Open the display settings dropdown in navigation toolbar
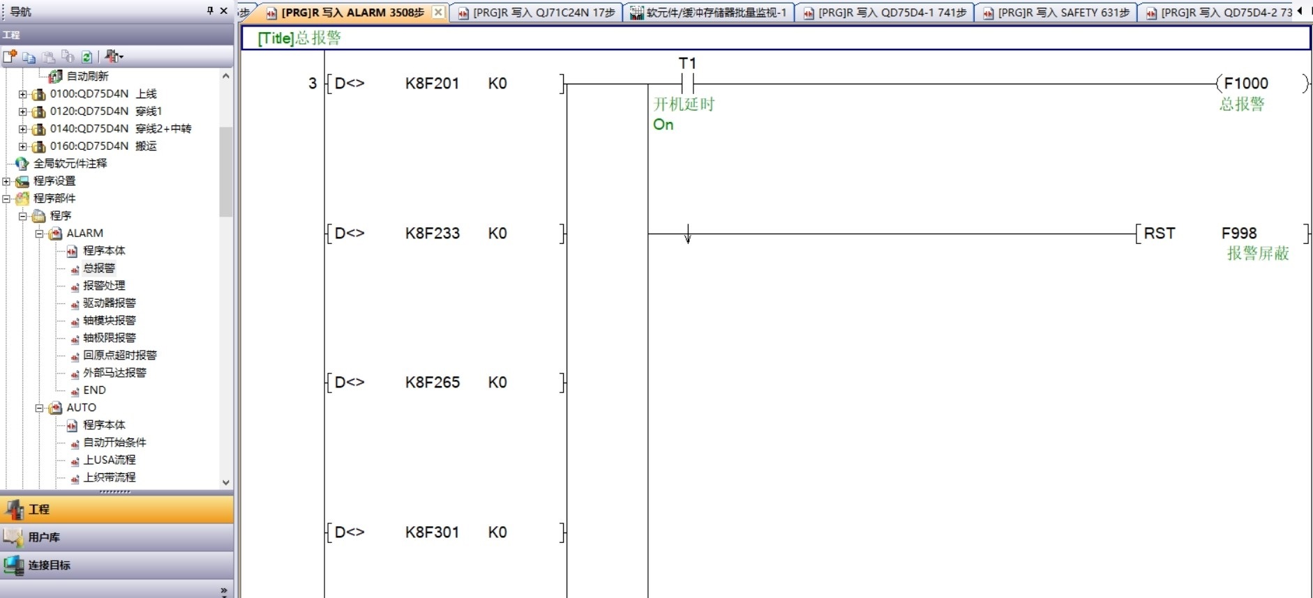 [114, 56]
